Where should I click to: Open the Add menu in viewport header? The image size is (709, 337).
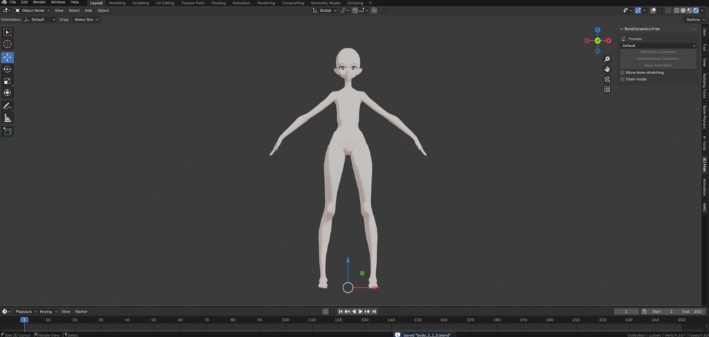click(x=89, y=10)
